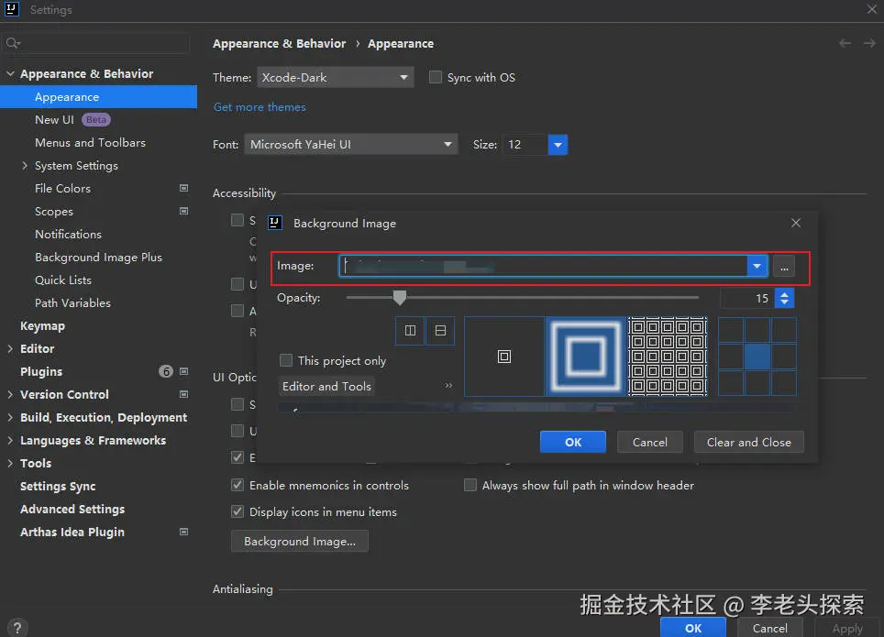The image size is (884, 637).
Task: Select the scale fill mode icon
Action: click(x=586, y=357)
